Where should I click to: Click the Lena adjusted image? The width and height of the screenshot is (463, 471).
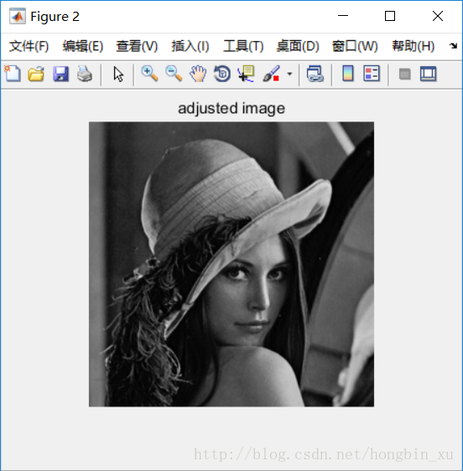[231, 264]
